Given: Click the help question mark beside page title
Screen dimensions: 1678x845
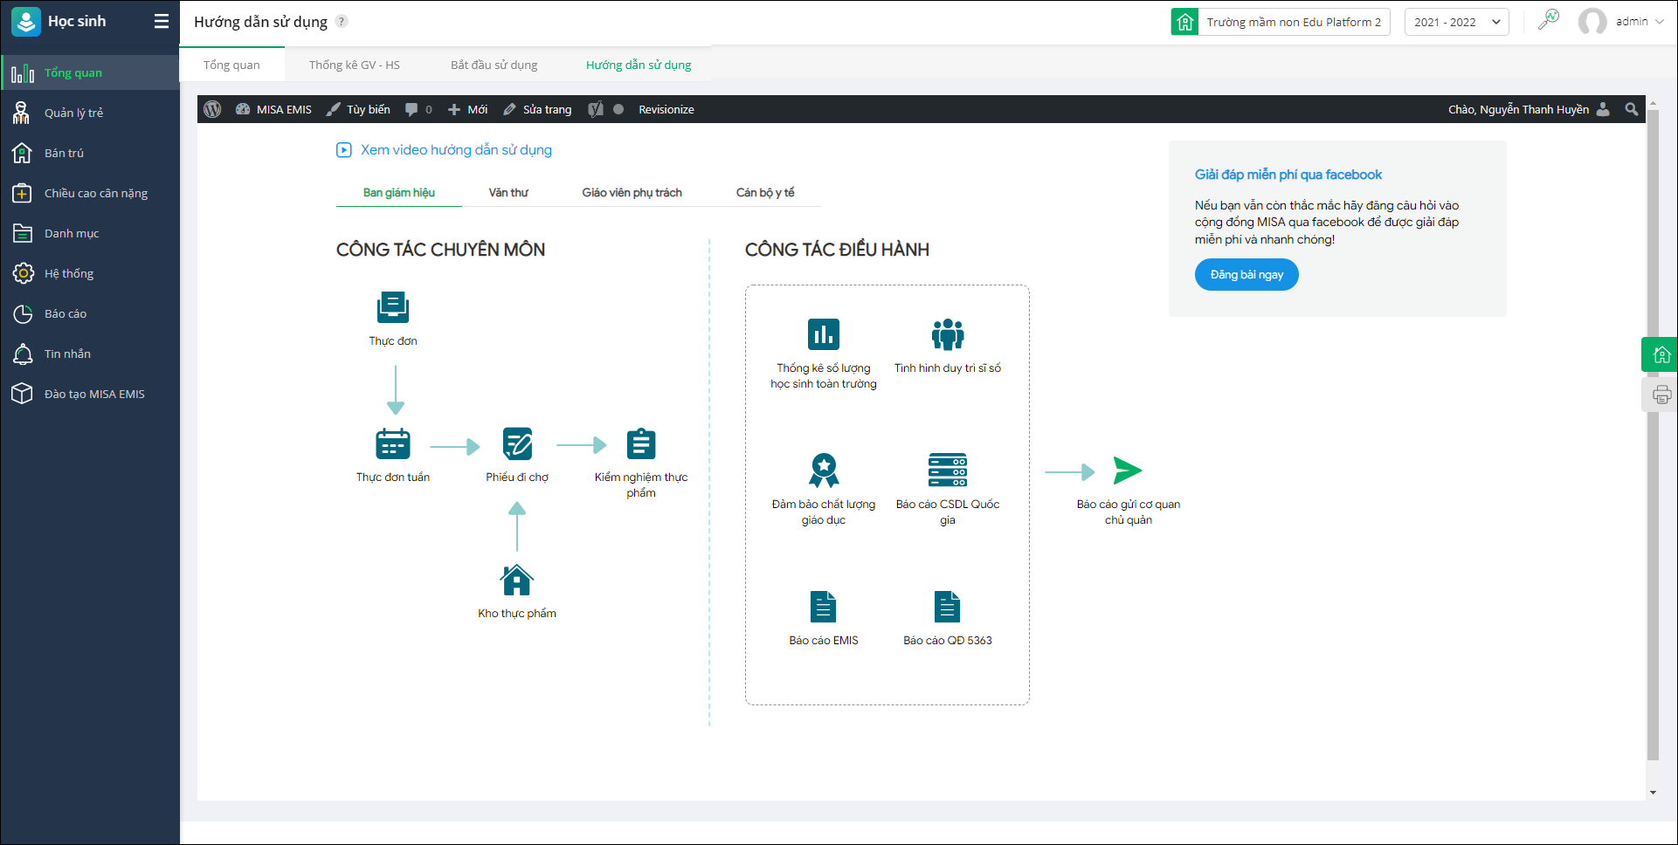Looking at the screenshot, I should point(342,22).
